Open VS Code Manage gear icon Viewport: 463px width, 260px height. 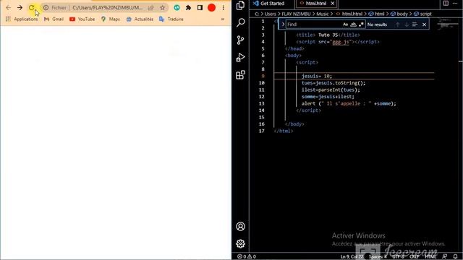click(x=240, y=243)
